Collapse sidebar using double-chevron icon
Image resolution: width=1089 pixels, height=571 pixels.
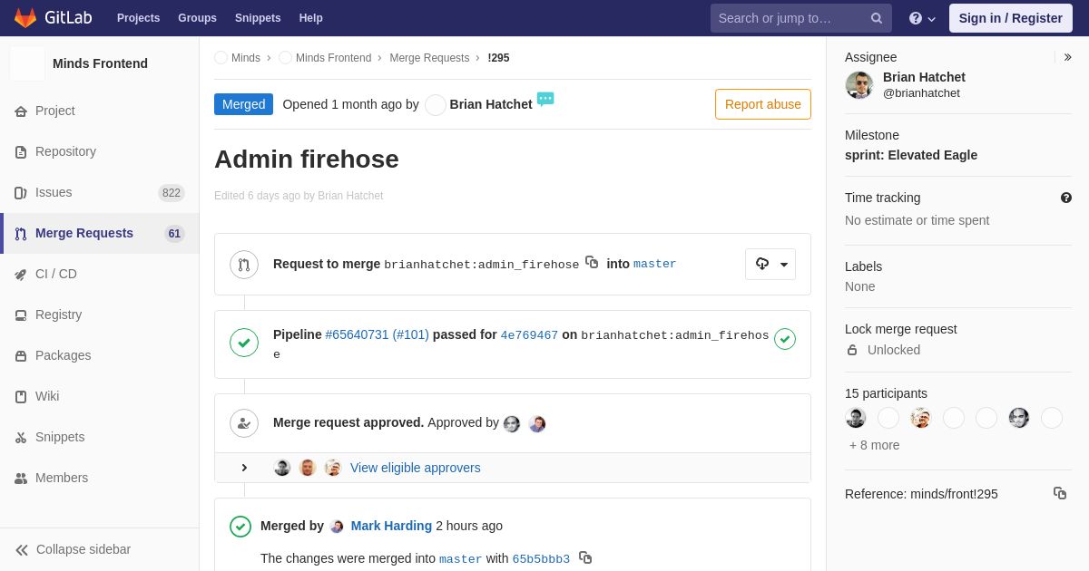22,549
